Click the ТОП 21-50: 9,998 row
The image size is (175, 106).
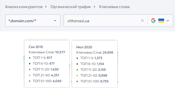pos(92,75)
